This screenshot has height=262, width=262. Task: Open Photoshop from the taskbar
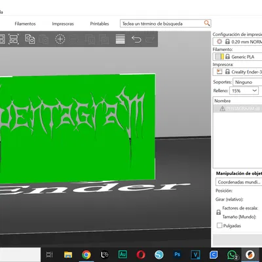coord(178,255)
